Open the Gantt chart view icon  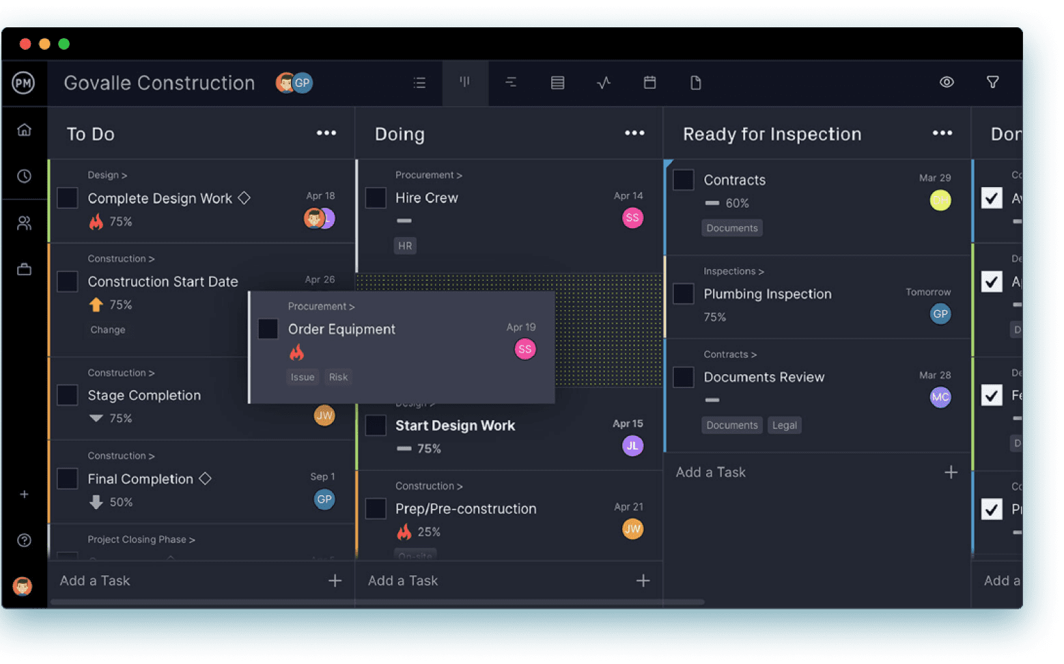pos(511,83)
